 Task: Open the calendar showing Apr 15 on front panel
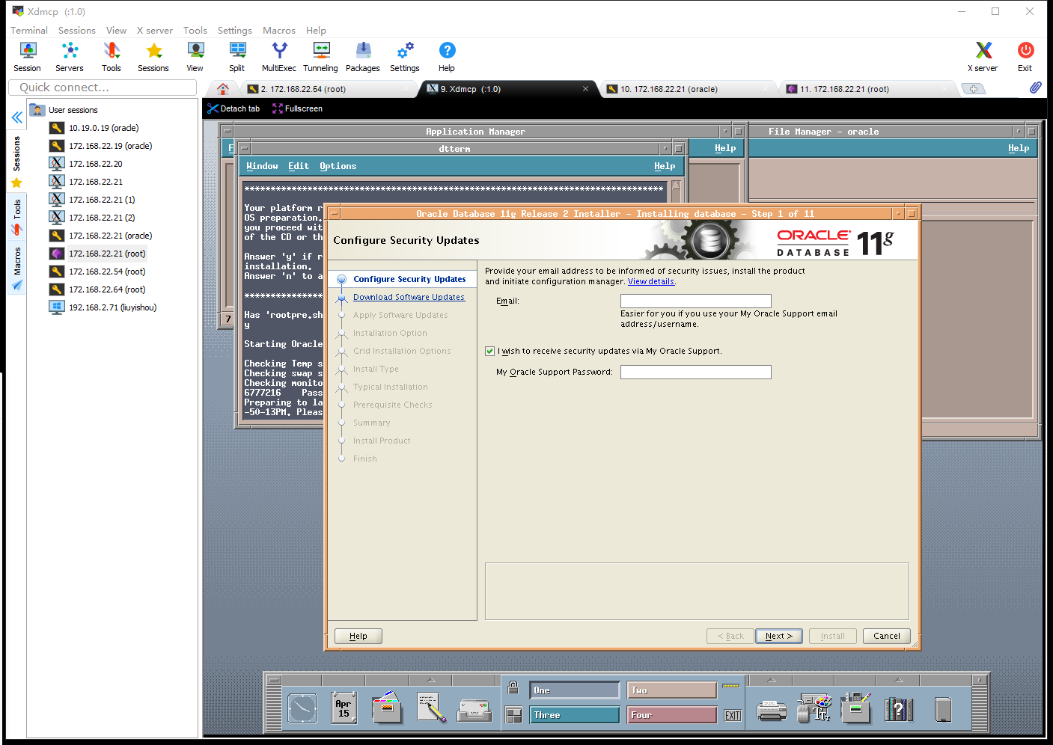click(344, 707)
